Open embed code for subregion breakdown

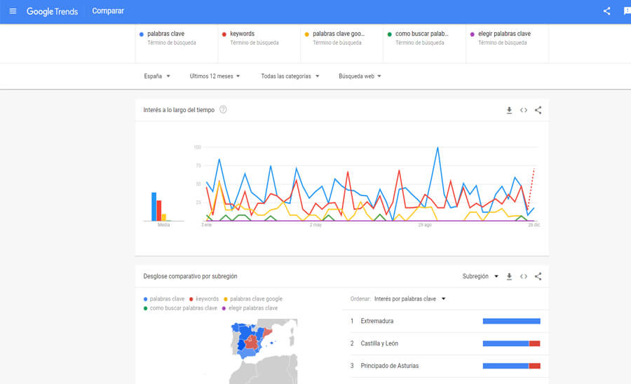[524, 277]
